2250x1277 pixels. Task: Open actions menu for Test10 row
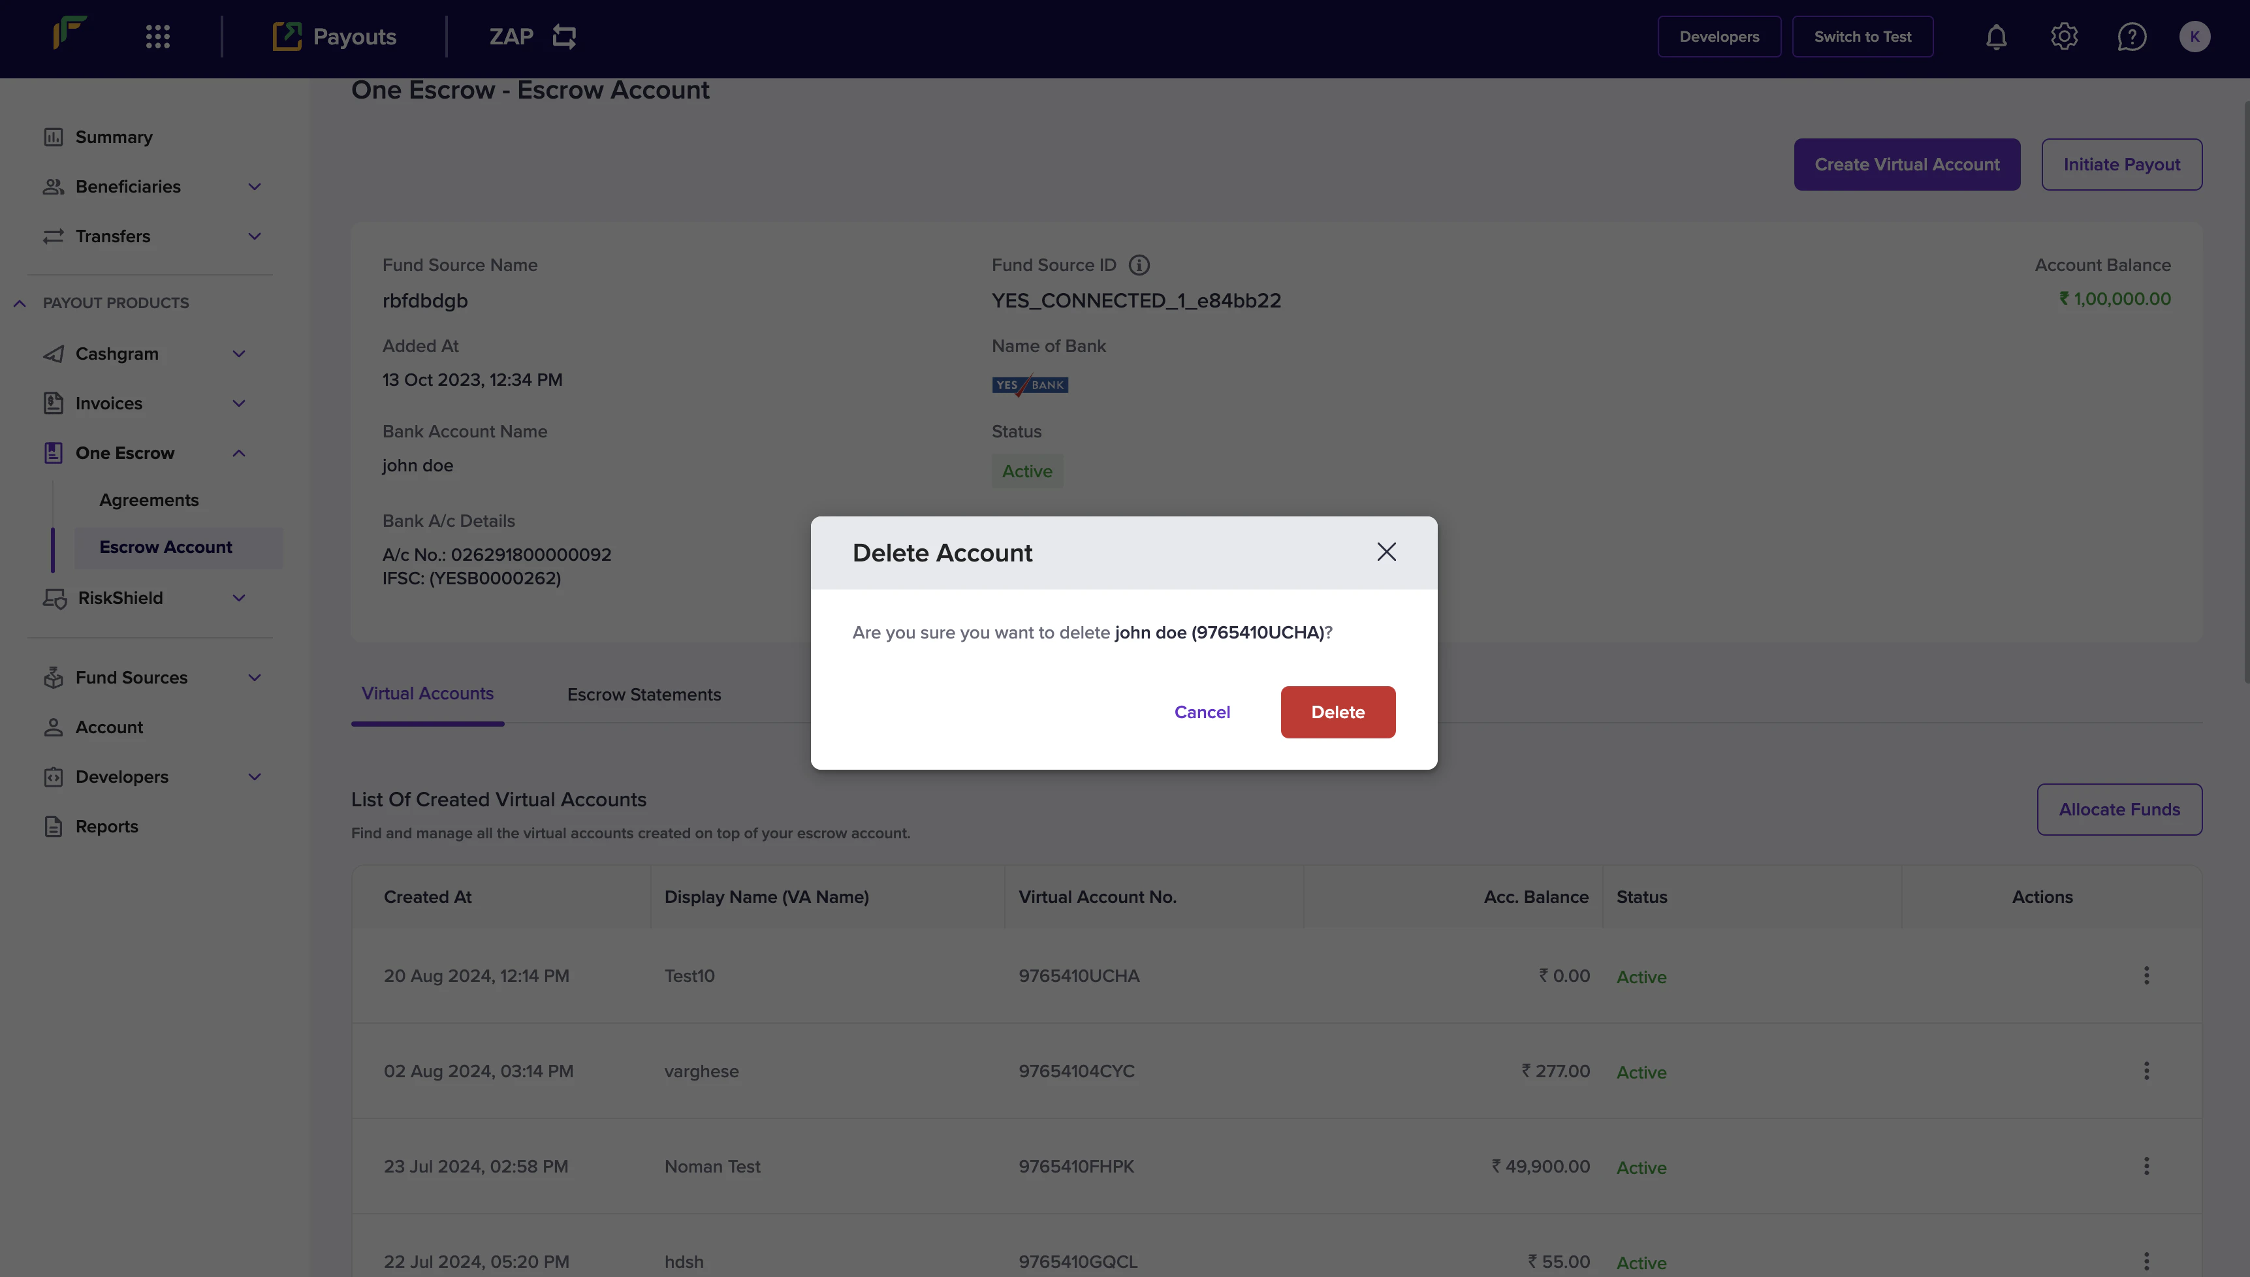coord(2147,975)
